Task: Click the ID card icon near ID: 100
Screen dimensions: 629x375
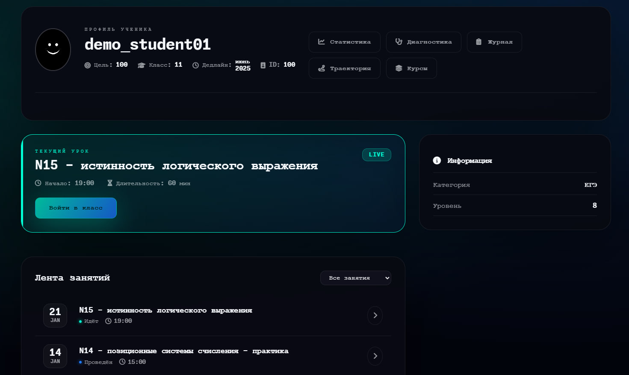Action: click(x=263, y=65)
